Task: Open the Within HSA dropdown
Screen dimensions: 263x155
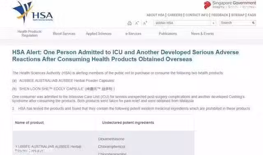Action: click(x=185, y=23)
